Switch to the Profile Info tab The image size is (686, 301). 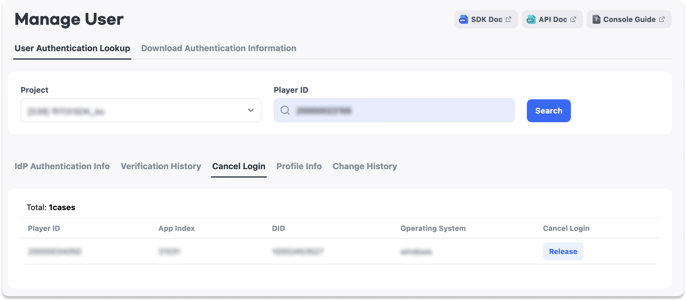pyautogui.click(x=299, y=166)
